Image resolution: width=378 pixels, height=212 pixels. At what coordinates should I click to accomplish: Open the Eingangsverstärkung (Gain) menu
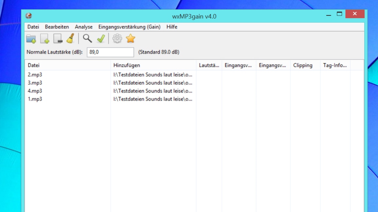pyautogui.click(x=129, y=27)
